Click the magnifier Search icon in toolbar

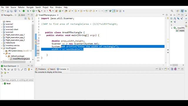[x=172, y=11]
